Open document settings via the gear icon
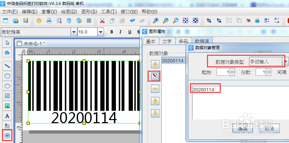This screenshot has height=143, width=289. [x=39, y=21]
